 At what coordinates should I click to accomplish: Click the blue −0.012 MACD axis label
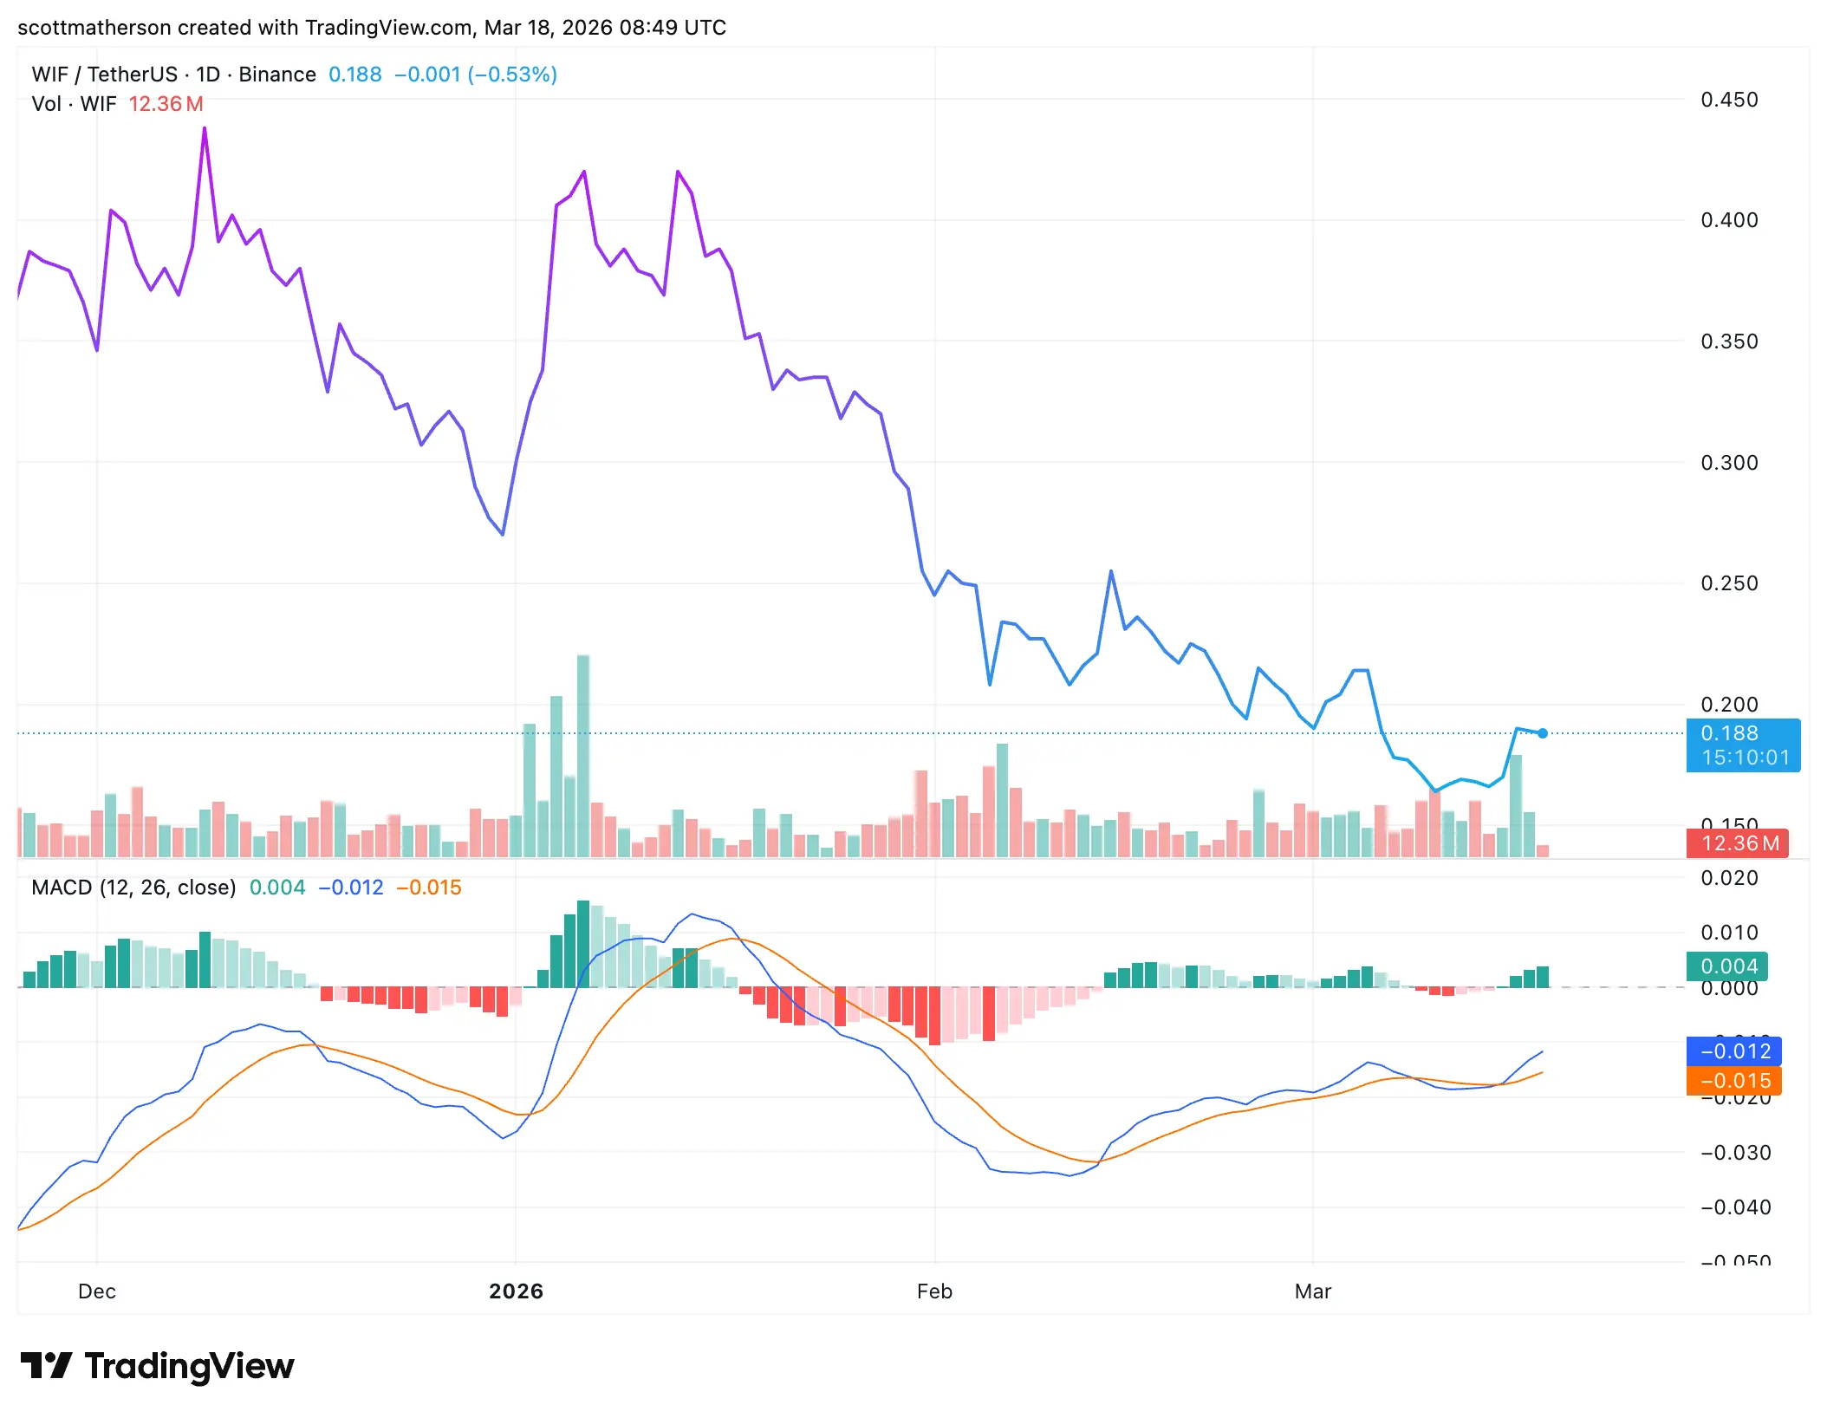[x=1733, y=1051]
